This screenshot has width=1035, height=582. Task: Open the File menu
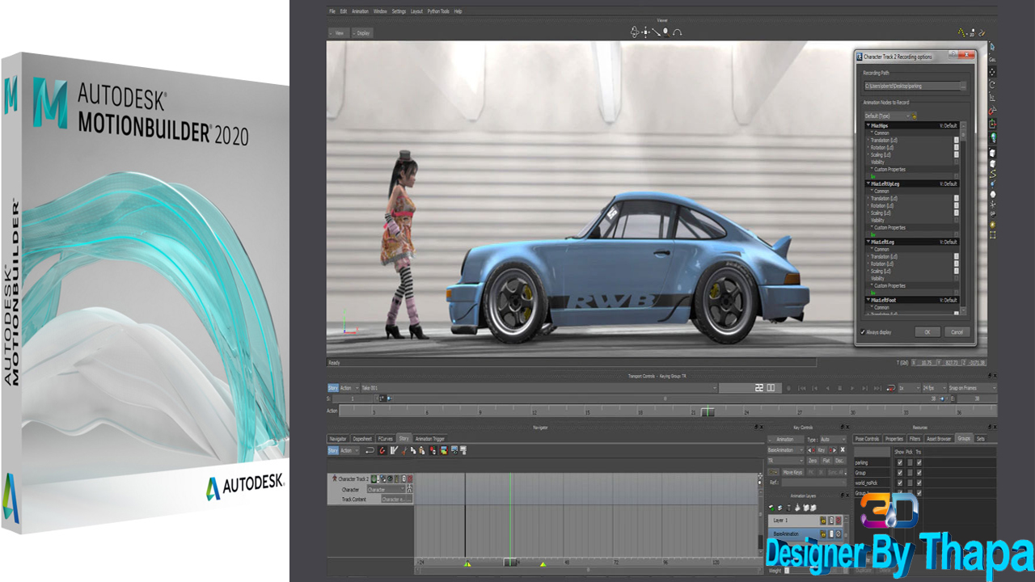pyautogui.click(x=332, y=11)
